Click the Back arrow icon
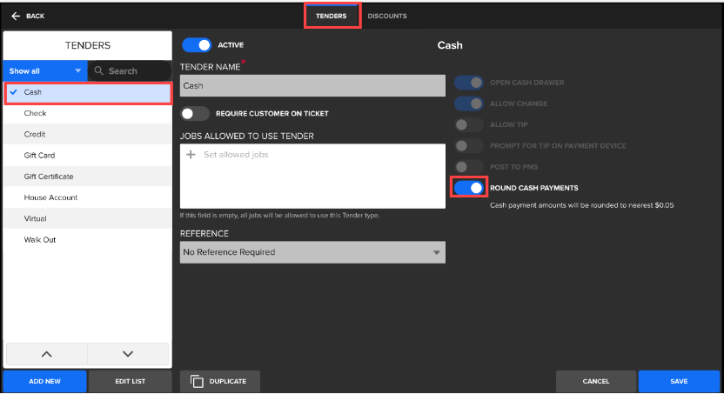The image size is (724, 394). [x=16, y=16]
